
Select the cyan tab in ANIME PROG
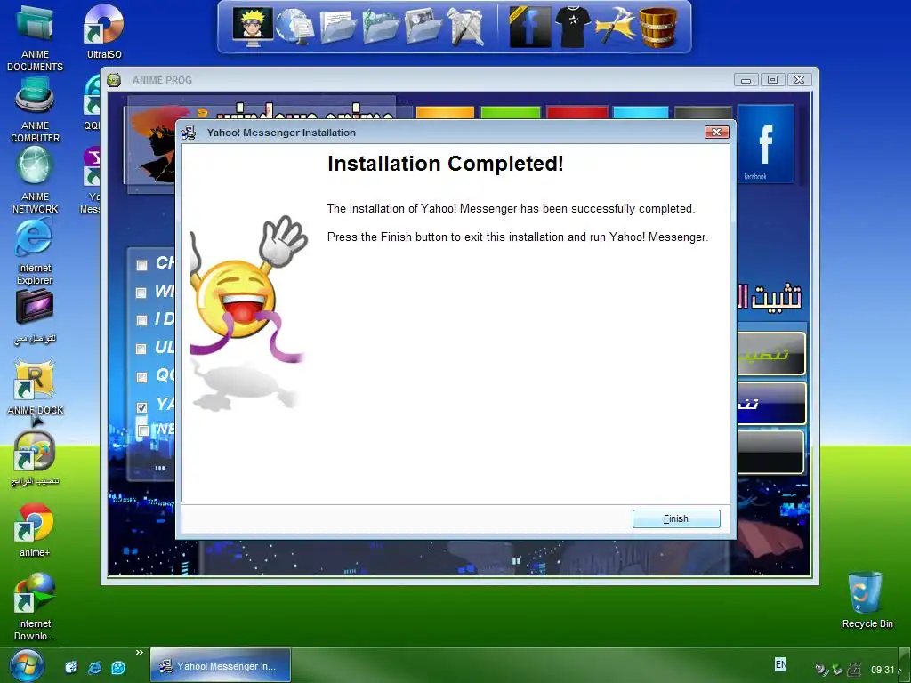click(x=641, y=113)
